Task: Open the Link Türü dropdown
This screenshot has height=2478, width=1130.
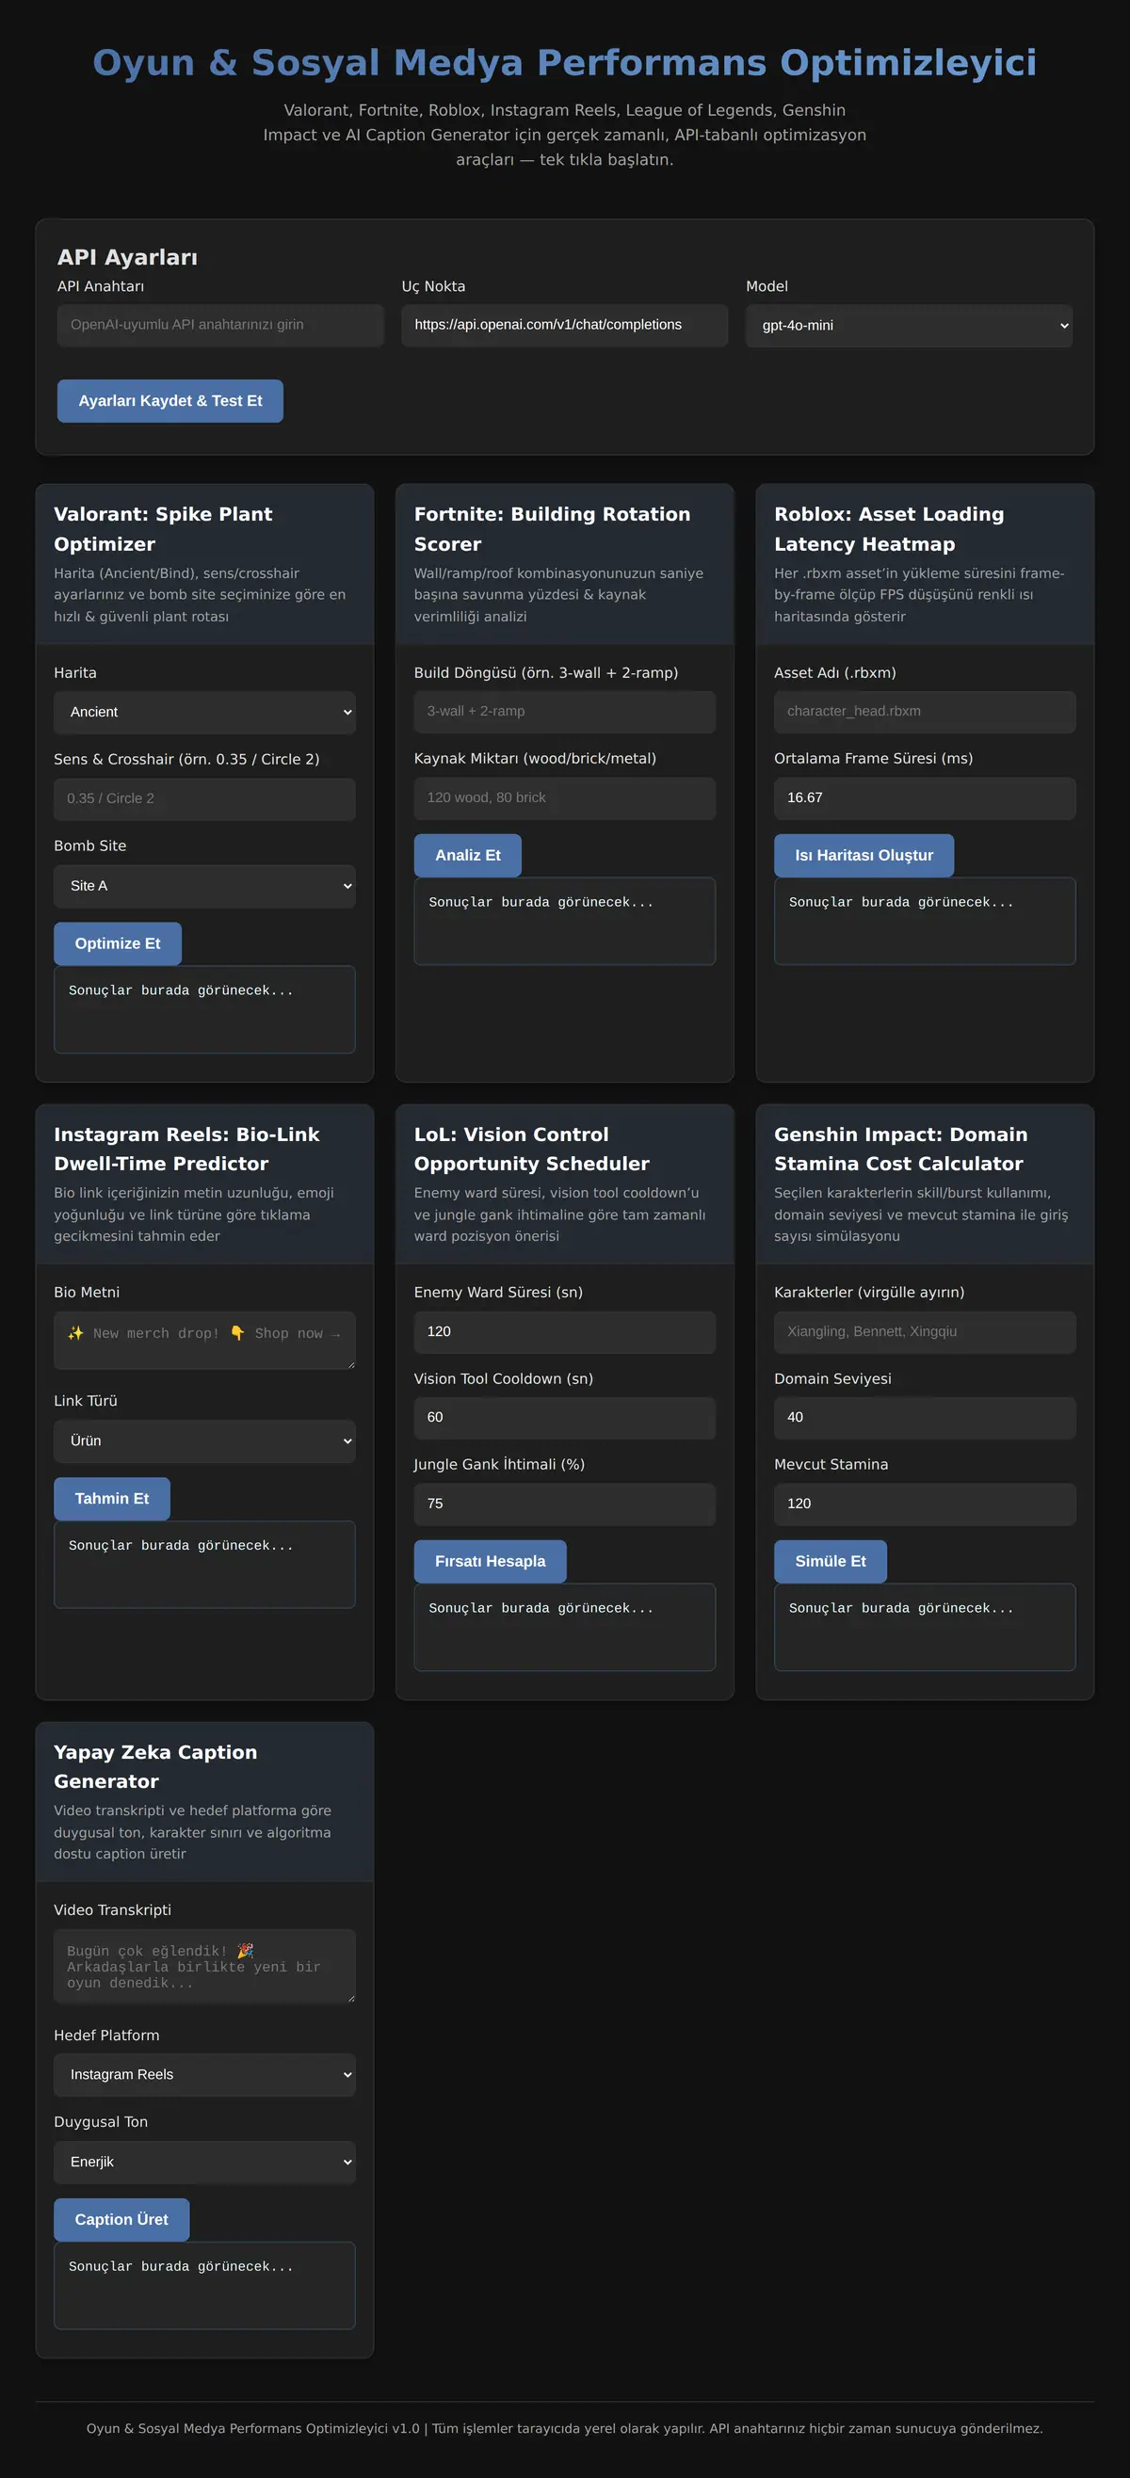Action: (x=204, y=1441)
